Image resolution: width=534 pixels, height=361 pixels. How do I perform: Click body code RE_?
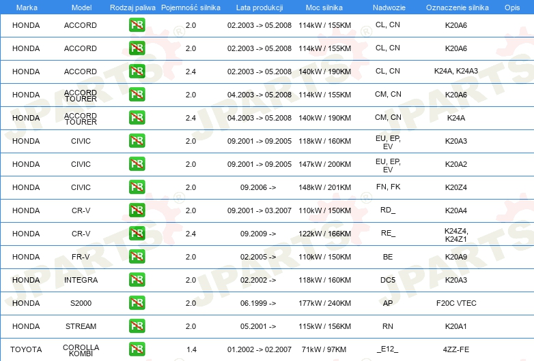(x=388, y=234)
